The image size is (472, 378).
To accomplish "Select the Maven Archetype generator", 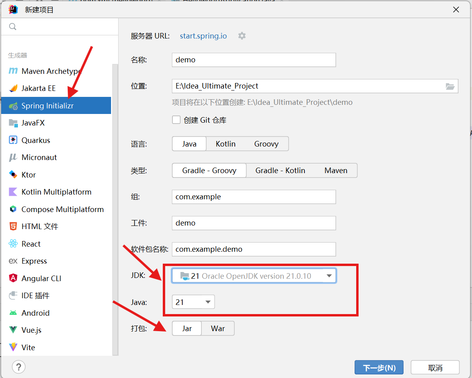I will coord(56,71).
